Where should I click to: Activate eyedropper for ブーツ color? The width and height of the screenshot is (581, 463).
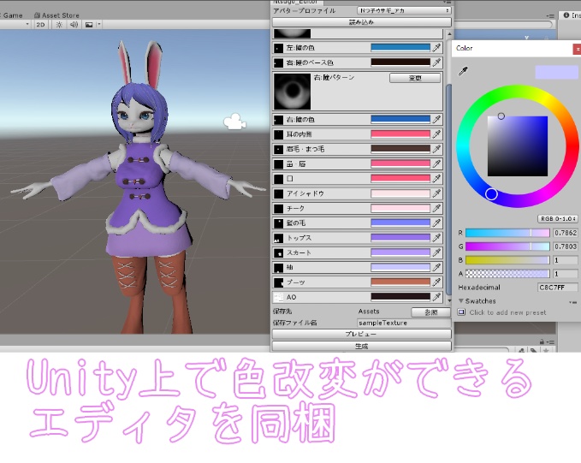click(437, 282)
